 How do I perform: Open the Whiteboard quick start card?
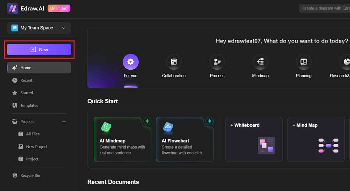click(x=253, y=139)
